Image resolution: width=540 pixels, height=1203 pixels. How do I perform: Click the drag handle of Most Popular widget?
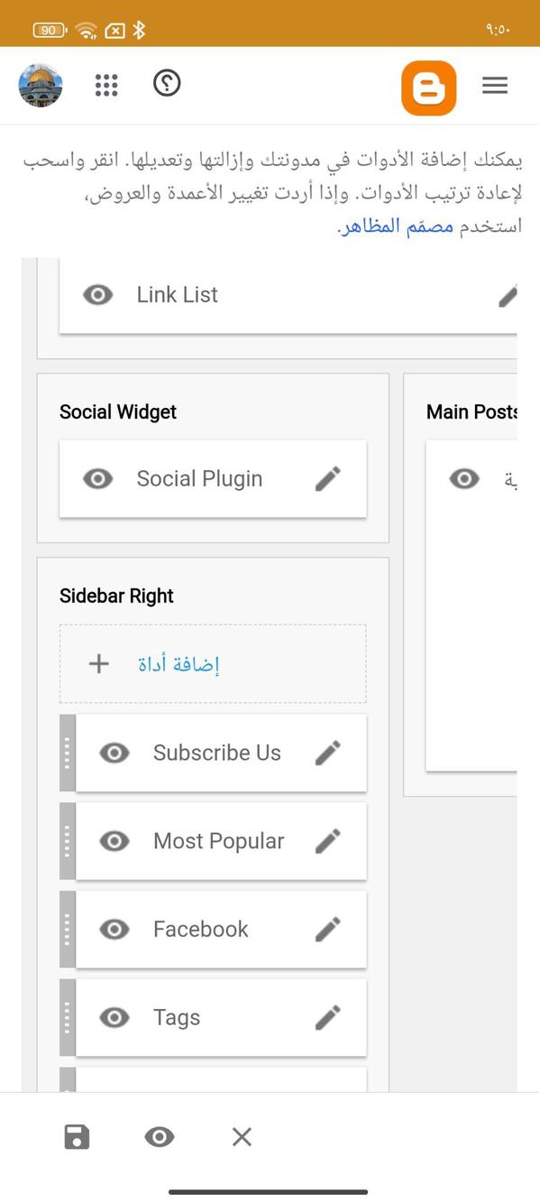(x=67, y=840)
